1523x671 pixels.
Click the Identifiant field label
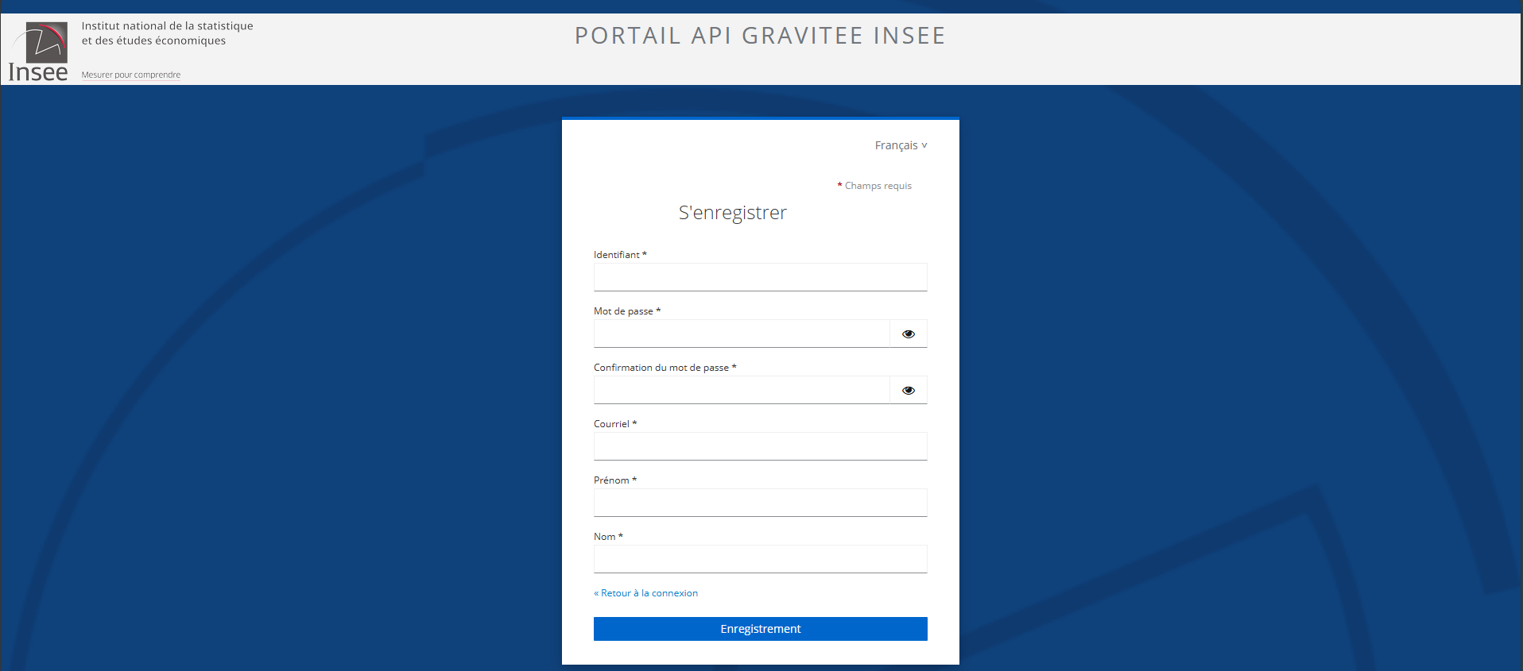point(617,255)
